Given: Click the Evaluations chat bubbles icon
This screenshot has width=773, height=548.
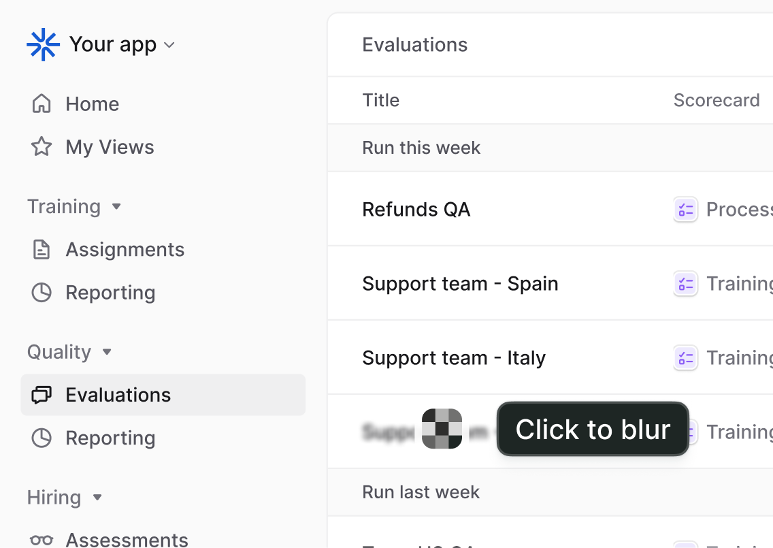Looking at the screenshot, I should click(42, 395).
